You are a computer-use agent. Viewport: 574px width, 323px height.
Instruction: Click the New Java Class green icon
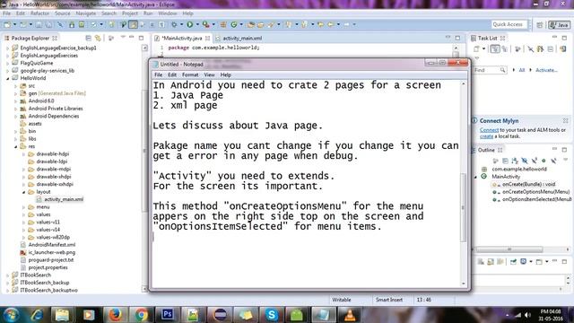[x=233, y=24]
